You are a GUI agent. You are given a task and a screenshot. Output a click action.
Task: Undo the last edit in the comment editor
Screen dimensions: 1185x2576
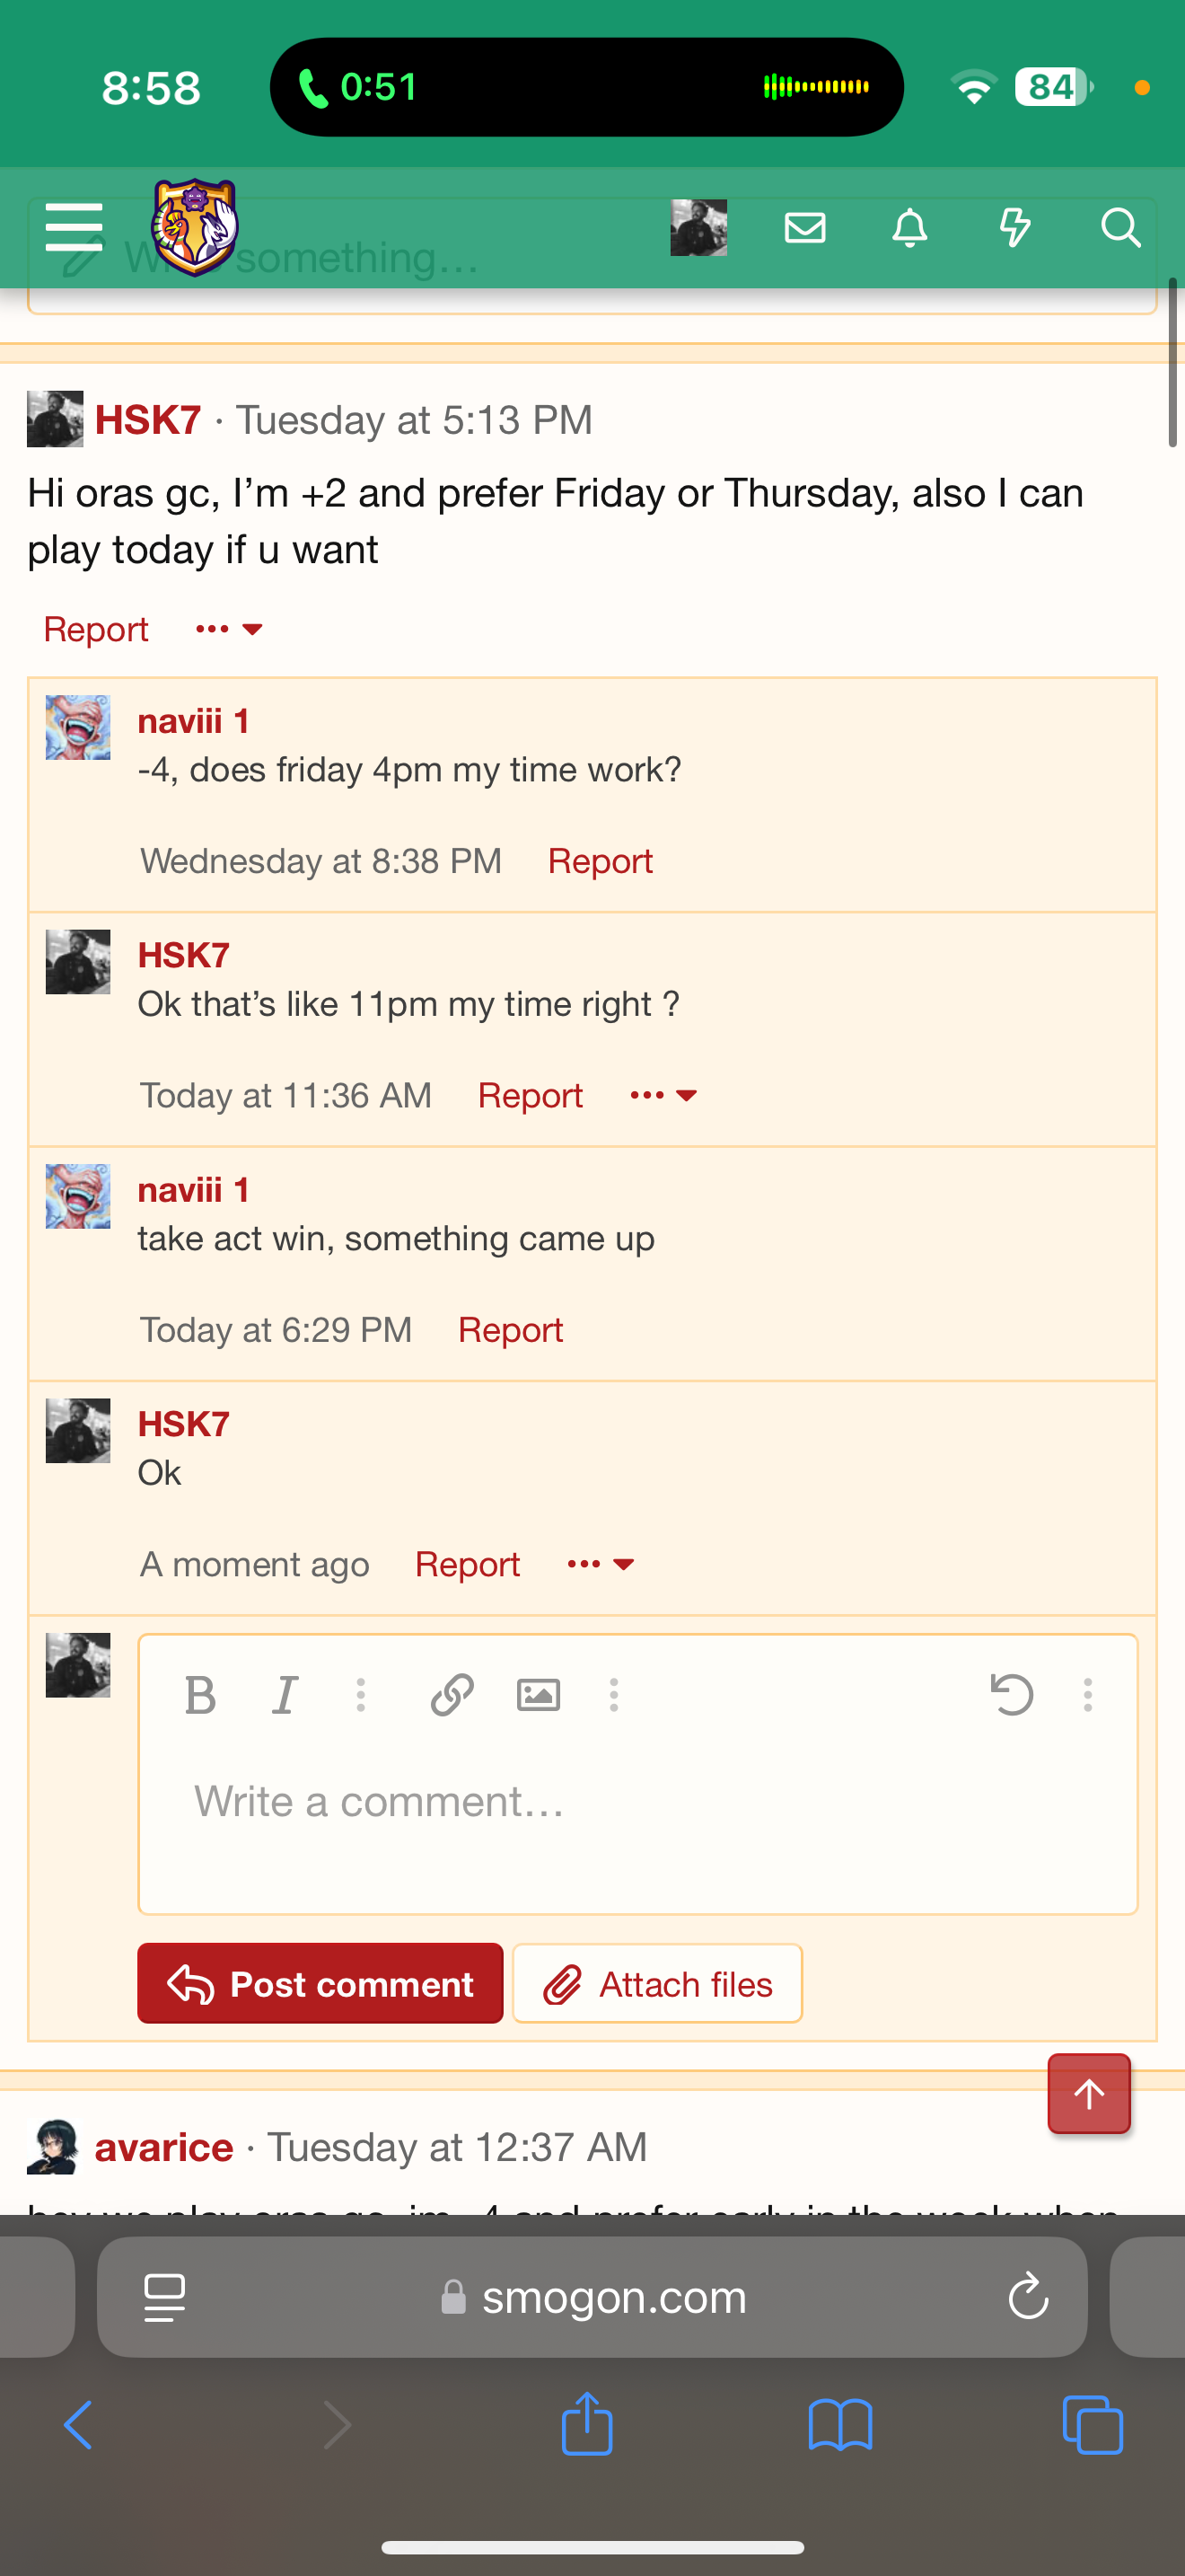pos(1011,1695)
